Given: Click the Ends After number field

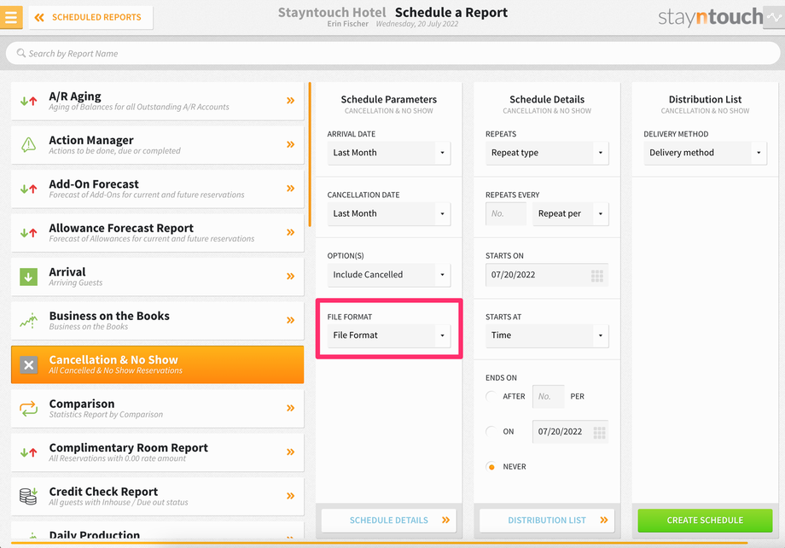Looking at the screenshot, I should [548, 397].
